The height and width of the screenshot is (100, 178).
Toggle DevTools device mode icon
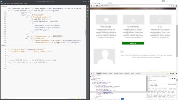(x=94, y=73)
